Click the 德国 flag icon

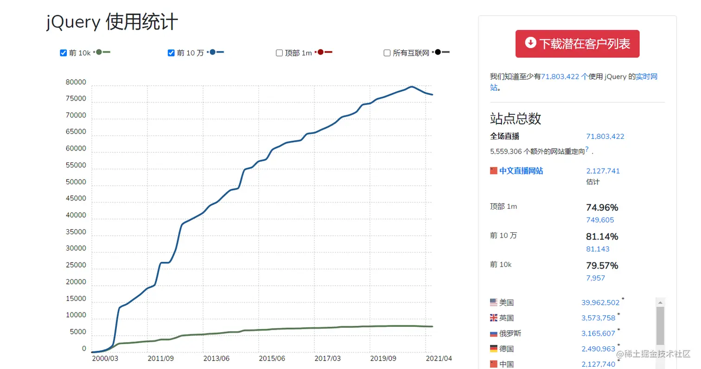pyautogui.click(x=494, y=349)
